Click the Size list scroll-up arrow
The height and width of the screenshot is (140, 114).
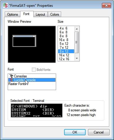pyautogui.click(x=77, y=29)
